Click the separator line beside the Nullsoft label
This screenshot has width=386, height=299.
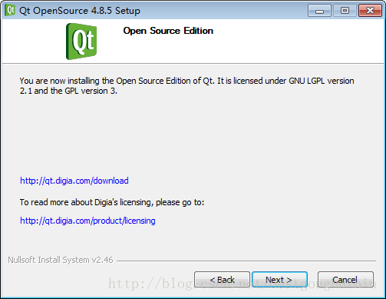[x=246, y=261]
